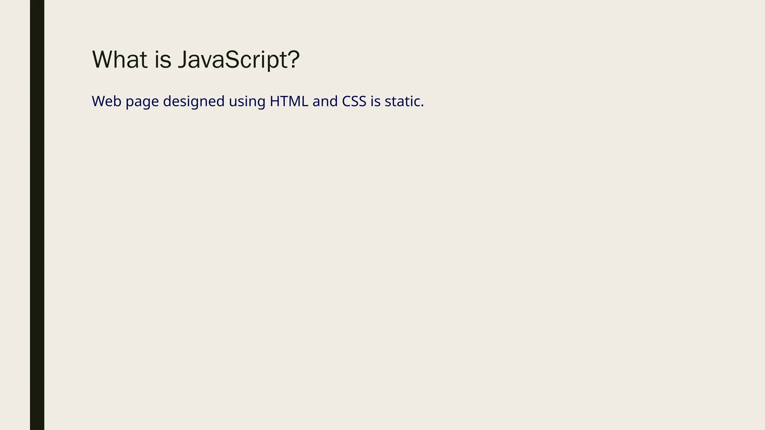Click the word 'Web' in body text
This screenshot has height=430, width=765.
tap(106, 102)
